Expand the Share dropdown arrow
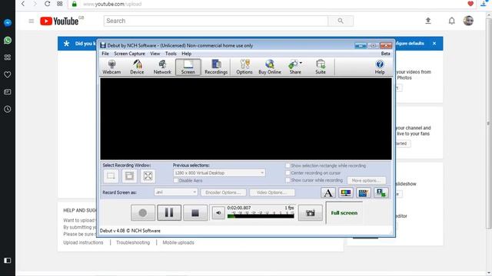This screenshot has width=492, height=276. [x=301, y=63]
